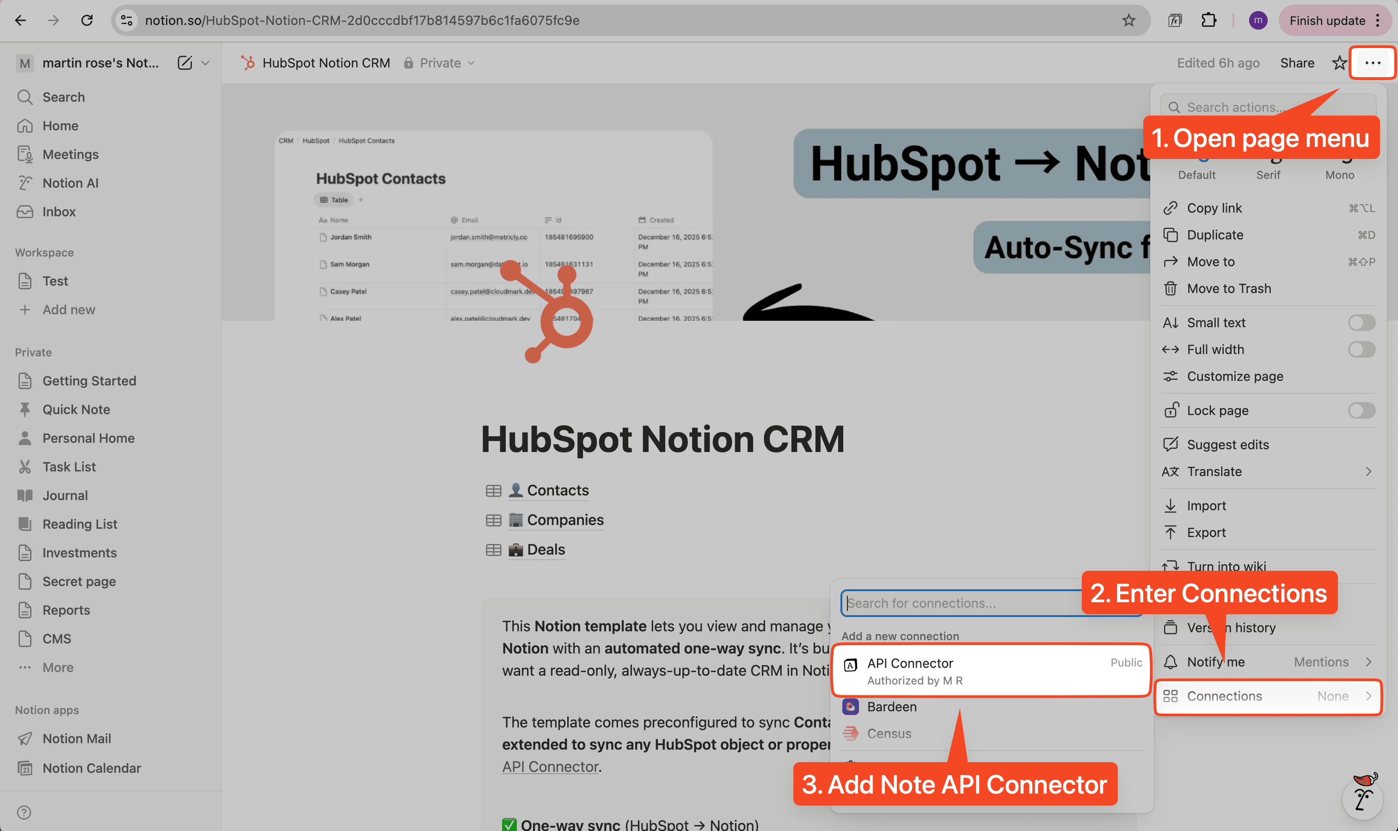Expand the workspace switcher chevron
This screenshot has height=831, width=1398.
click(x=206, y=63)
